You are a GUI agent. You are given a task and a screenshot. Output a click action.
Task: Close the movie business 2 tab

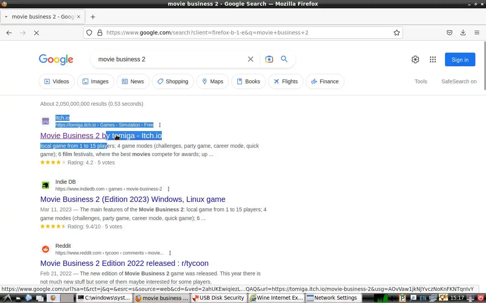click(x=79, y=17)
